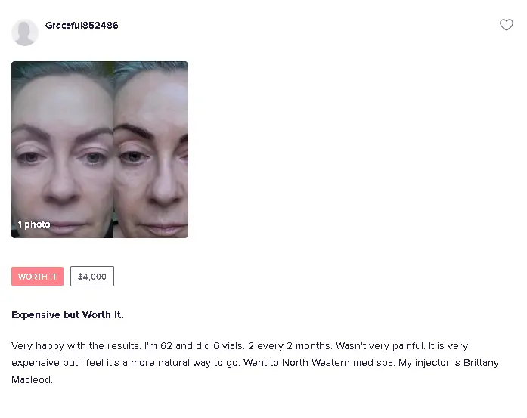The width and height of the screenshot is (527, 418).
Task: Click the $4,000 cost tag
Action: (92, 276)
